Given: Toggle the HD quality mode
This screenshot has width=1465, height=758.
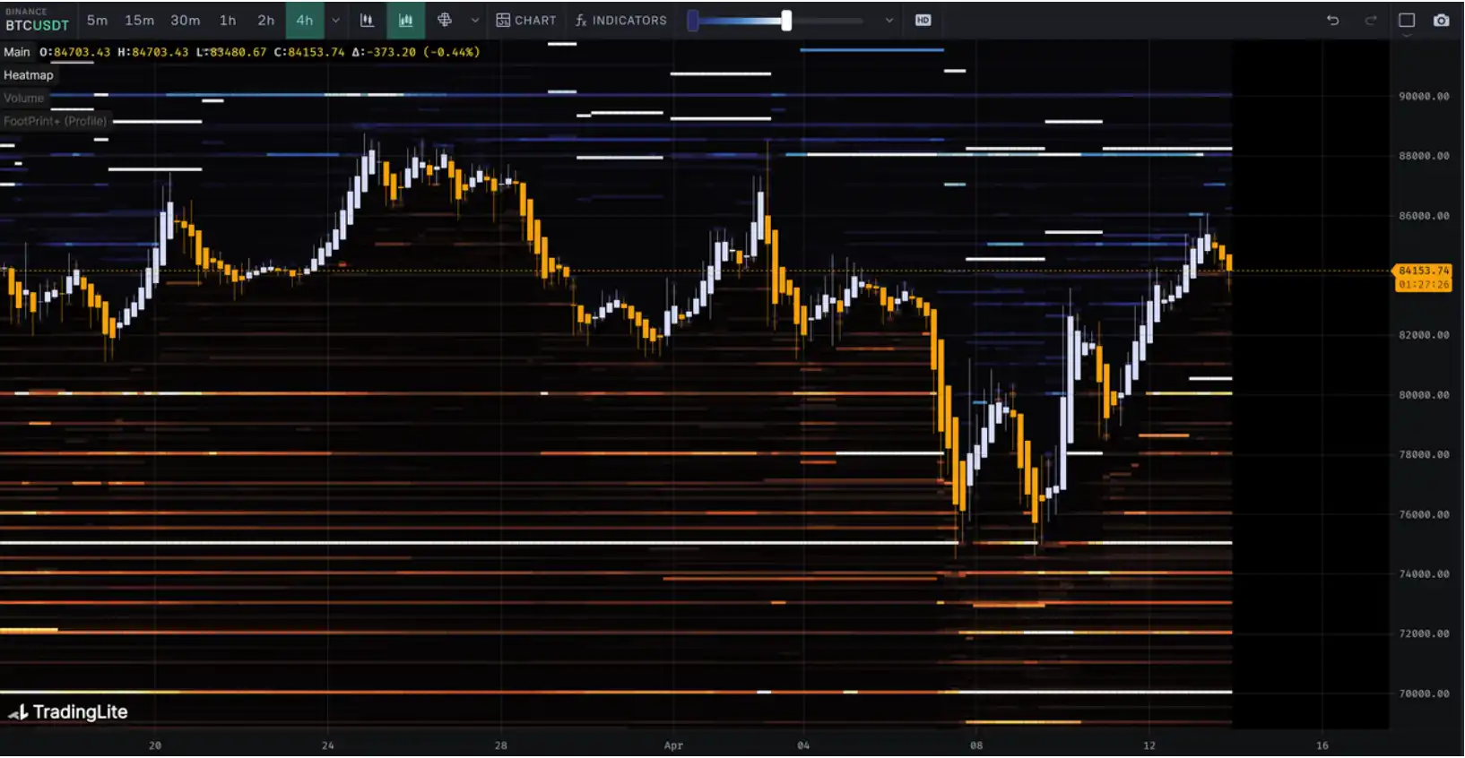Looking at the screenshot, I should click(x=923, y=20).
